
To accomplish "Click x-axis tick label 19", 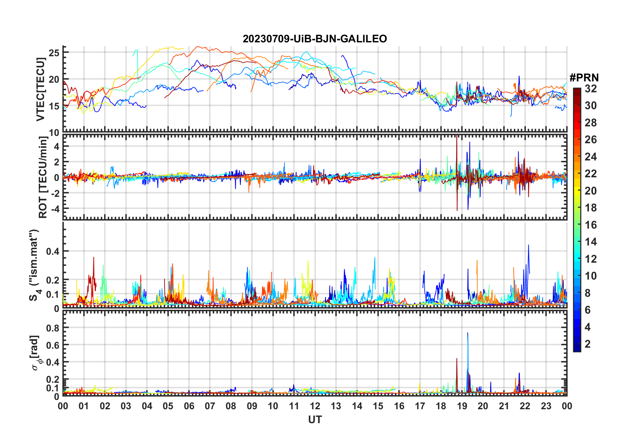I will pos(462,406).
